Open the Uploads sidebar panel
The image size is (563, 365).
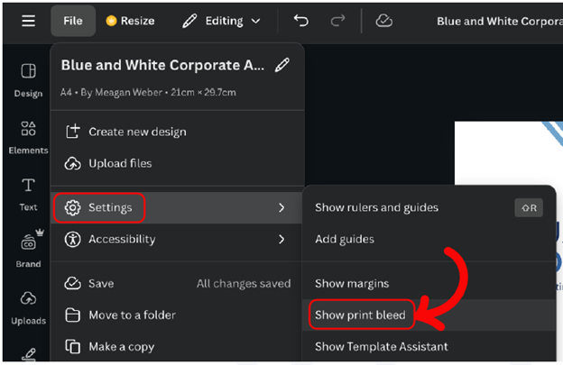pos(28,306)
